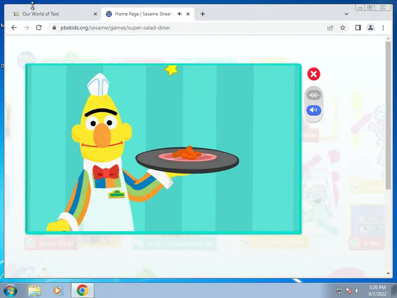Viewport: 397px width, 298px height.
Task: View site information via lock icon
Action: (54, 28)
